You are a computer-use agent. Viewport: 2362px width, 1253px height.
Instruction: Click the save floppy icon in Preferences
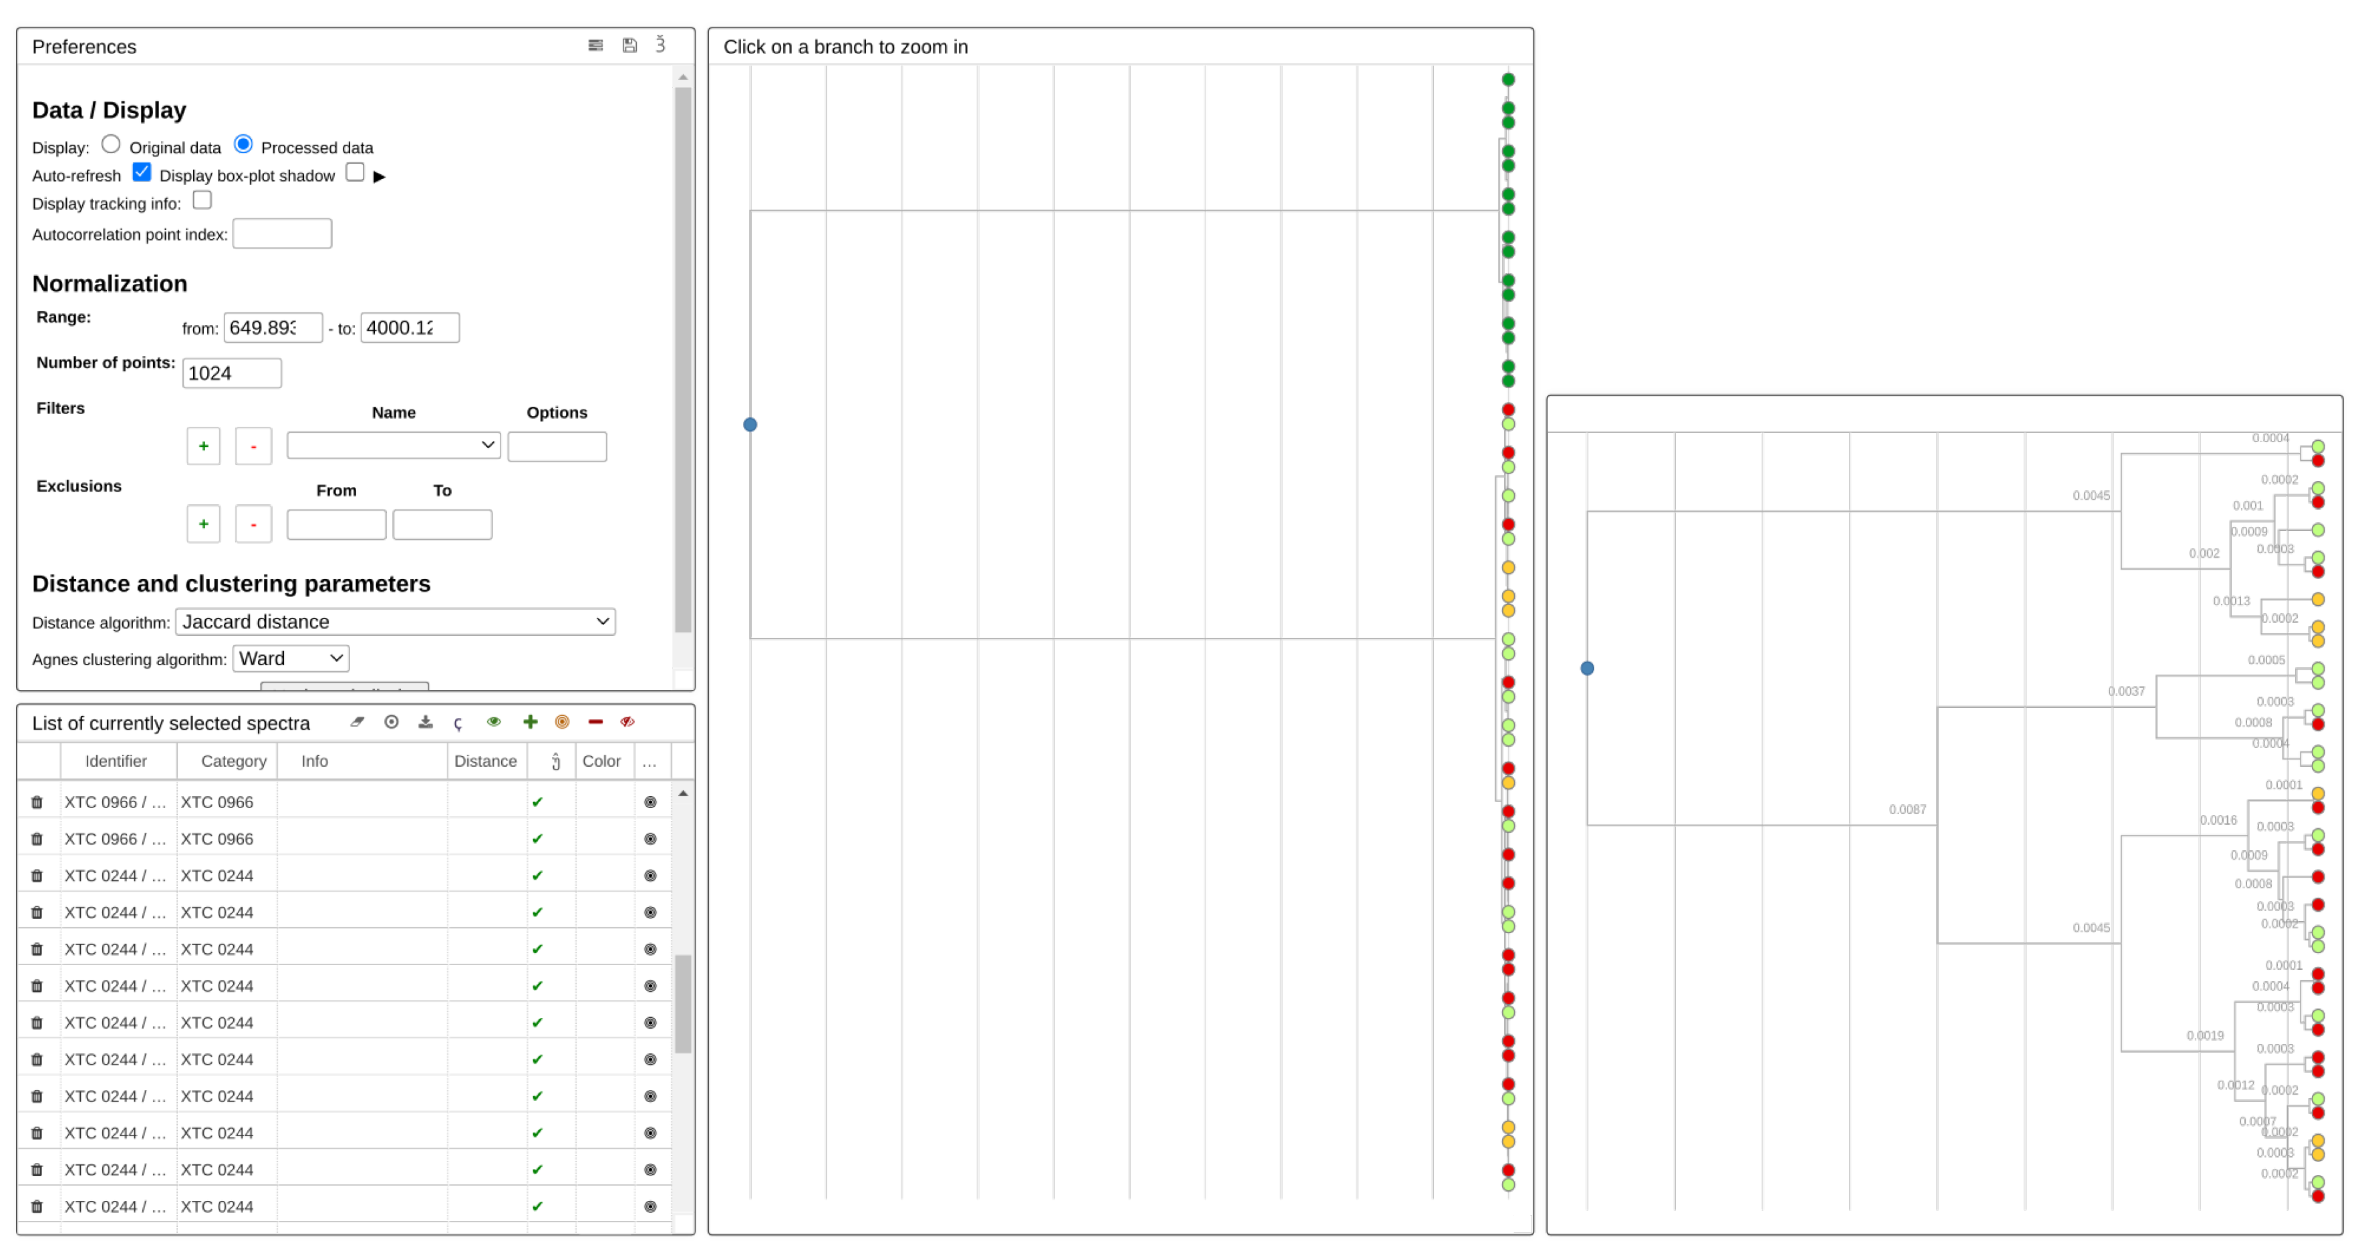tap(629, 45)
